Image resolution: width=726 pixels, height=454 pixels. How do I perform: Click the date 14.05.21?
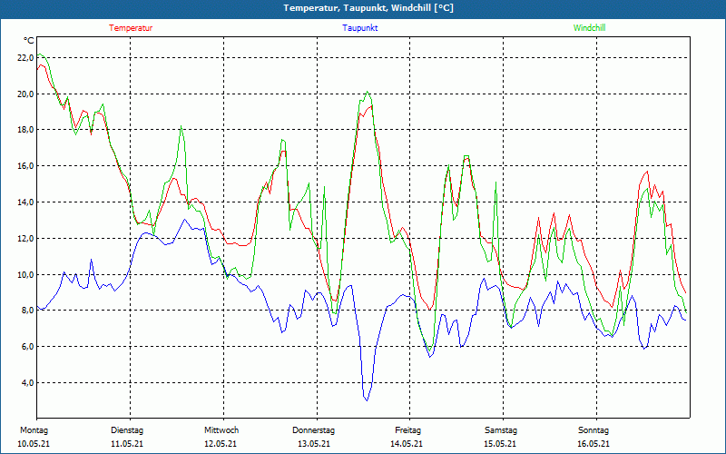click(406, 444)
